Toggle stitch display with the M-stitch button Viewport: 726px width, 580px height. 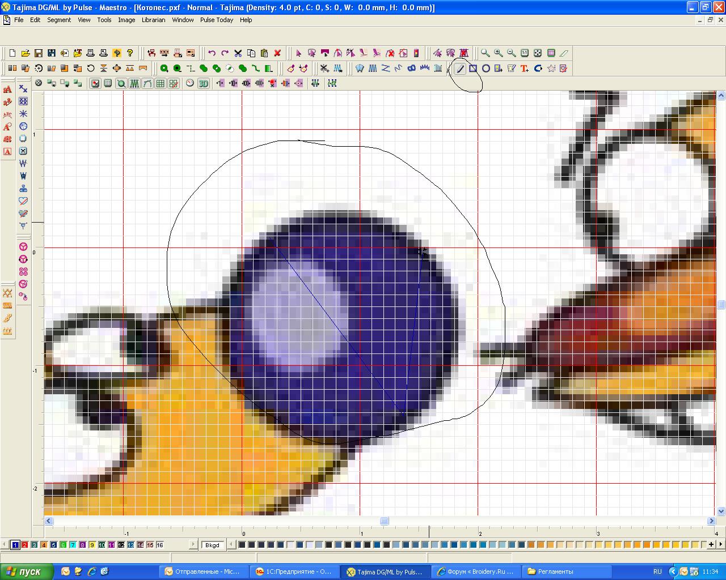[x=134, y=83]
